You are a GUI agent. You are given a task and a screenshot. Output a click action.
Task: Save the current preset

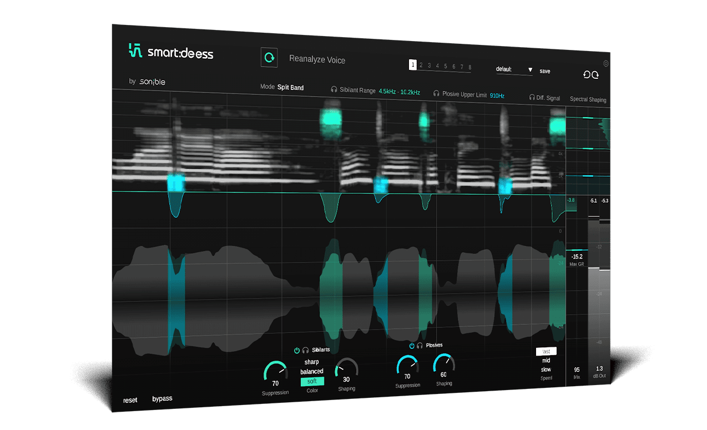[545, 72]
